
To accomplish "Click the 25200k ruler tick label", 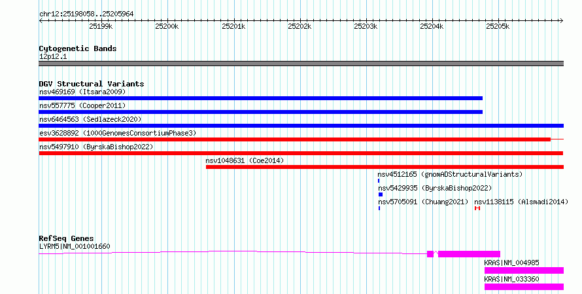I will (x=167, y=27).
